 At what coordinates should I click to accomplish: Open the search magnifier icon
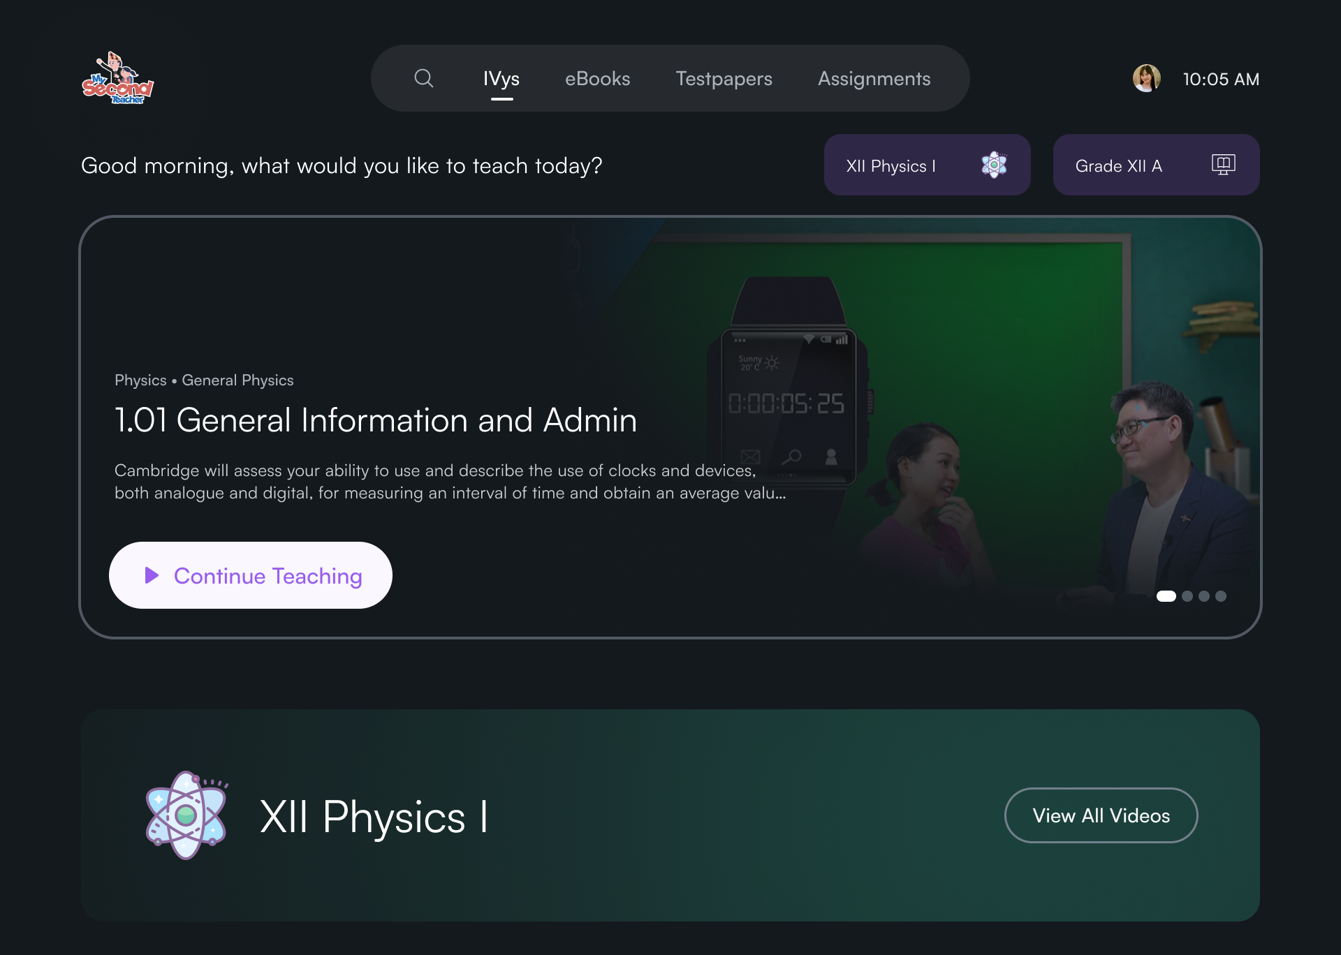[423, 78]
